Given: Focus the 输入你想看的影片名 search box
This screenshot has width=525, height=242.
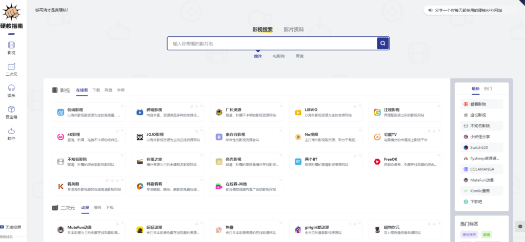Looking at the screenshot, I should tap(272, 43).
